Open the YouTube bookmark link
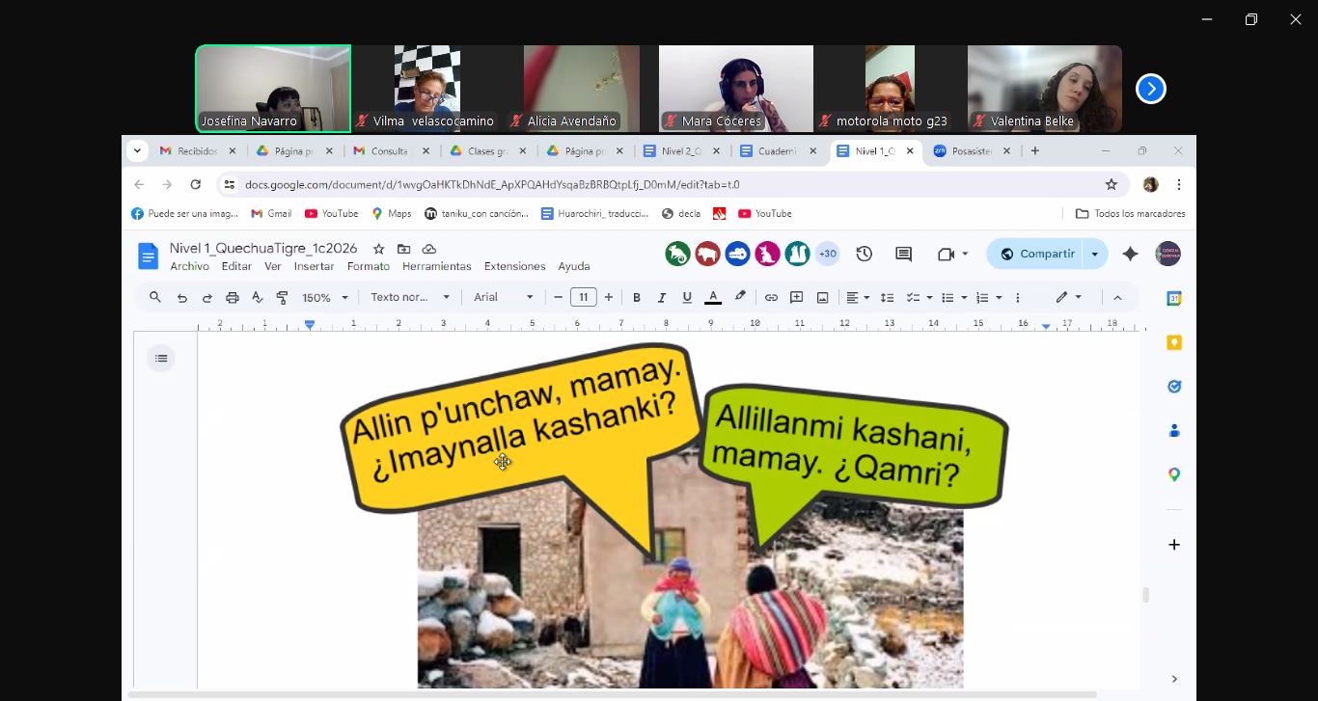 pos(331,214)
